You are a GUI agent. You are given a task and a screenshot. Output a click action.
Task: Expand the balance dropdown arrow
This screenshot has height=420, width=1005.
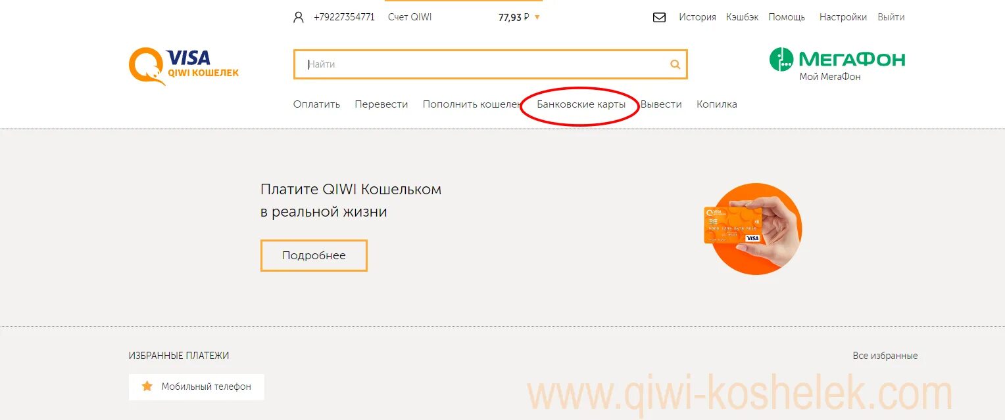pyautogui.click(x=537, y=18)
